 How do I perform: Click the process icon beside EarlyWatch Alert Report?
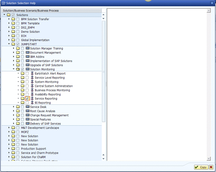(x=32, y=73)
